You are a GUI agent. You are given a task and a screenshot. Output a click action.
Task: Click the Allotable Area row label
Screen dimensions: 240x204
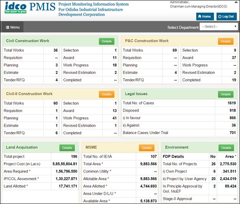tap(96, 179)
